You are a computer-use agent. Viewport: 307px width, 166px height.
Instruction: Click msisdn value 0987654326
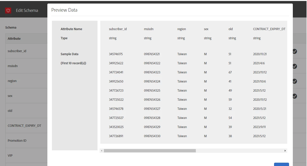(x=152, y=100)
